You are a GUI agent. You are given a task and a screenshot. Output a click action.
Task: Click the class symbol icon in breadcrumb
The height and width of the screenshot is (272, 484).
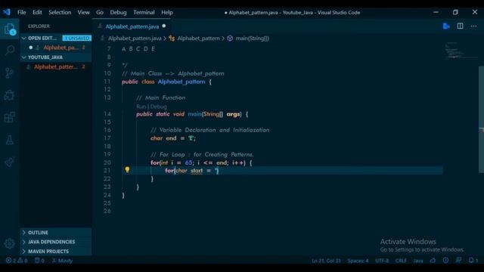[172, 39]
